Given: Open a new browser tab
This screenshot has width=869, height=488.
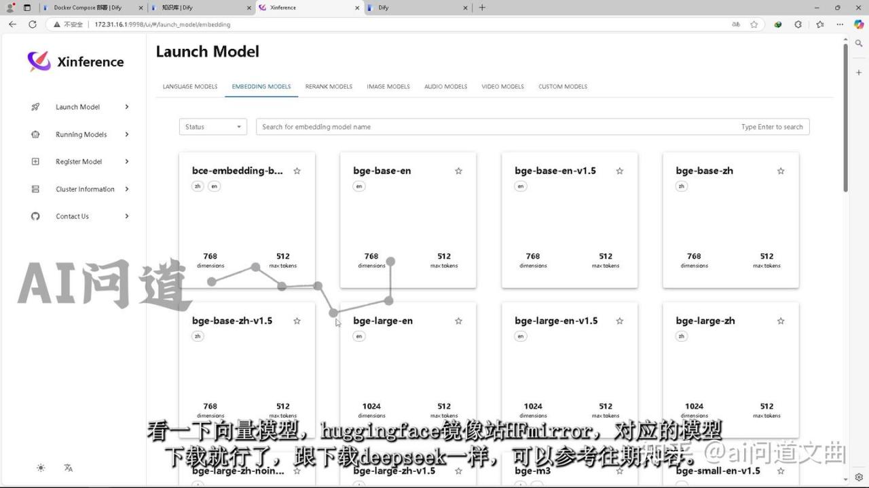Looking at the screenshot, I should coord(482,7).
